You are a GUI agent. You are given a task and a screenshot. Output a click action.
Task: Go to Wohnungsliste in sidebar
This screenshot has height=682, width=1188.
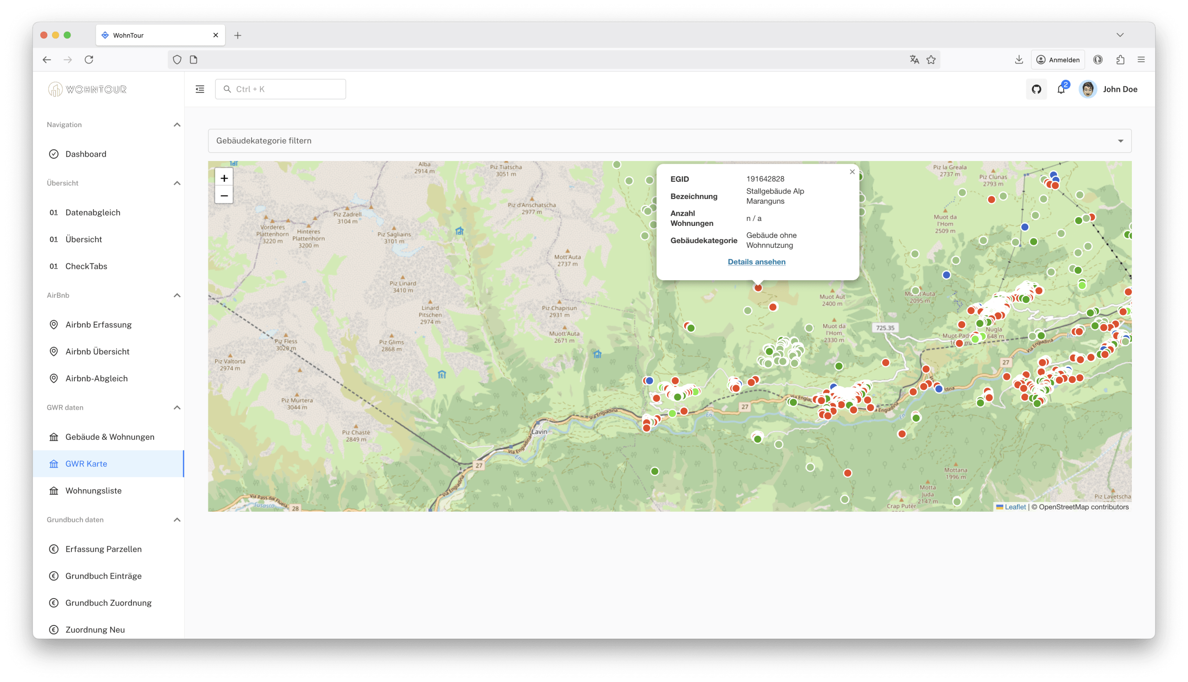(93, 490)
